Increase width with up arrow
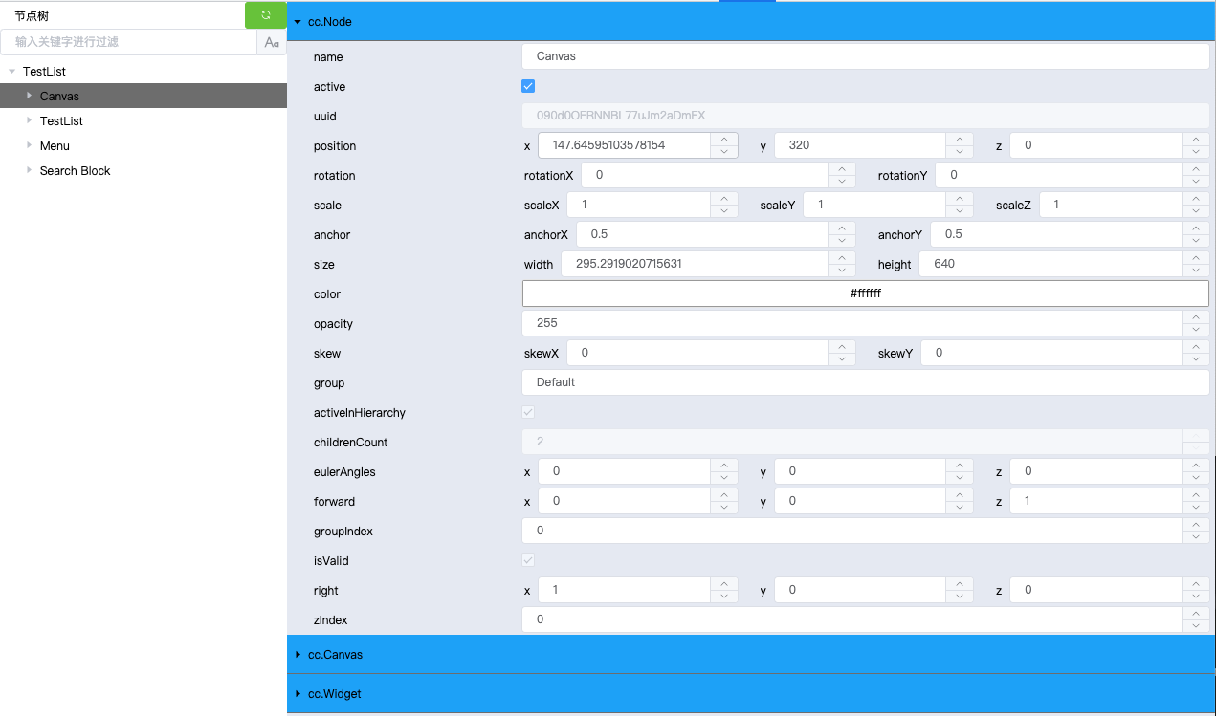 (x=842, y=258)
